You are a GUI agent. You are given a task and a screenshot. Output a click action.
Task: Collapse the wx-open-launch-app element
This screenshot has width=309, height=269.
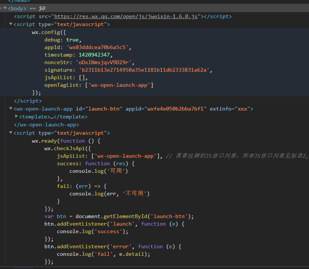coord(11,109)
